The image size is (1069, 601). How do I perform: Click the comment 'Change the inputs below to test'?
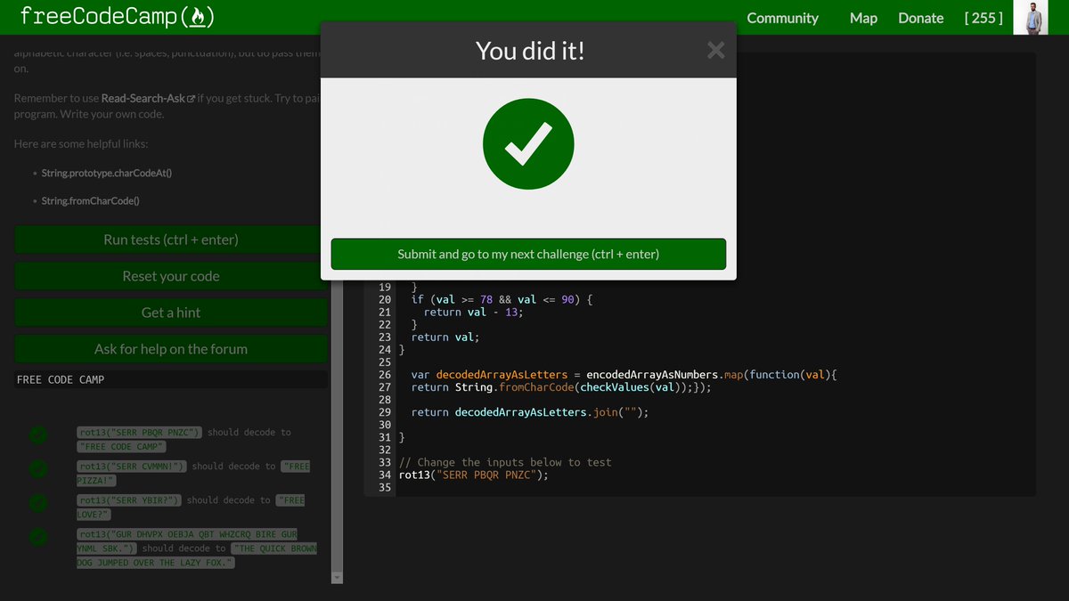505,462
